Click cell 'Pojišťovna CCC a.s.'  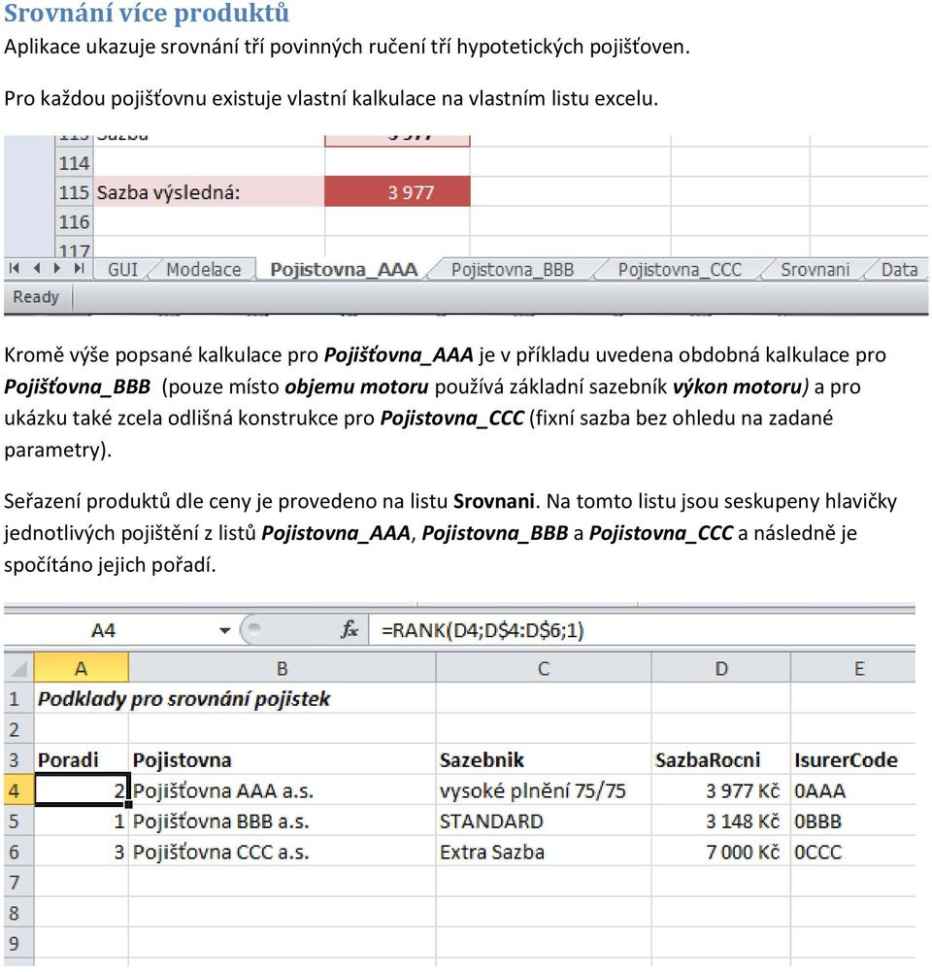coord(282,852)
